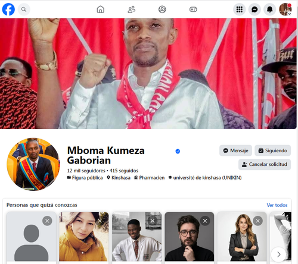Open the white-coat man's photo
The height and width of the screenshot is (264, 298).
pyautogui.click(x=136, y=237)
